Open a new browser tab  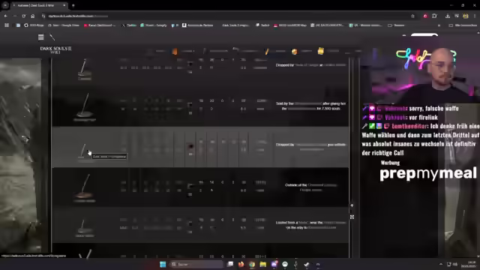[x=73, y=5]
